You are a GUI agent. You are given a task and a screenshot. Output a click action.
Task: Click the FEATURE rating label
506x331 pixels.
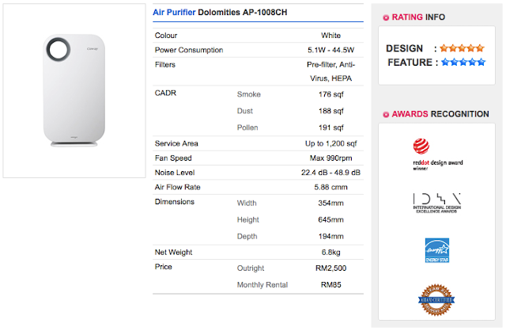point(410,62)
